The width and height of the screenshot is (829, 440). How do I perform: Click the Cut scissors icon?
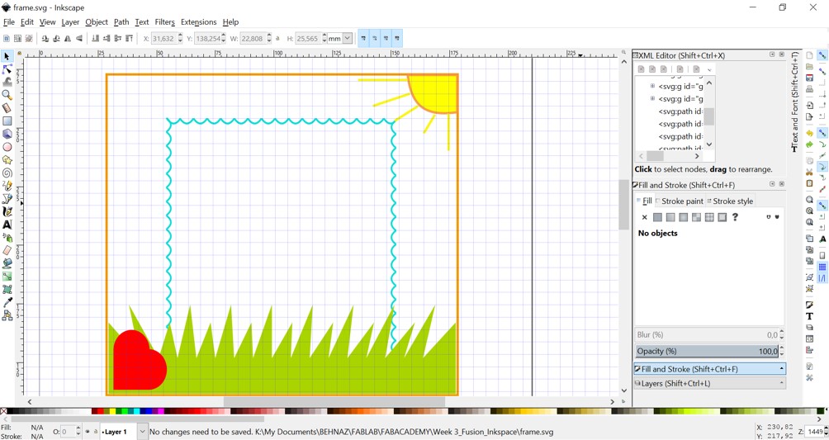tap(809, 172)
